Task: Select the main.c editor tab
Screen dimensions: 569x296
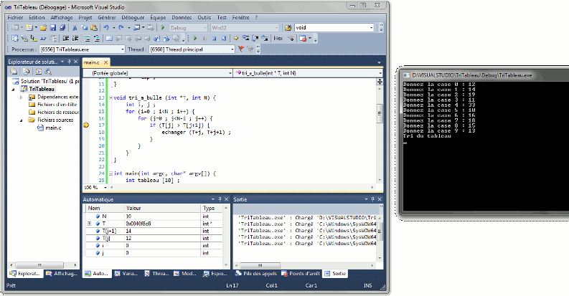Action: pyautogui.click(x=92, y=62)
